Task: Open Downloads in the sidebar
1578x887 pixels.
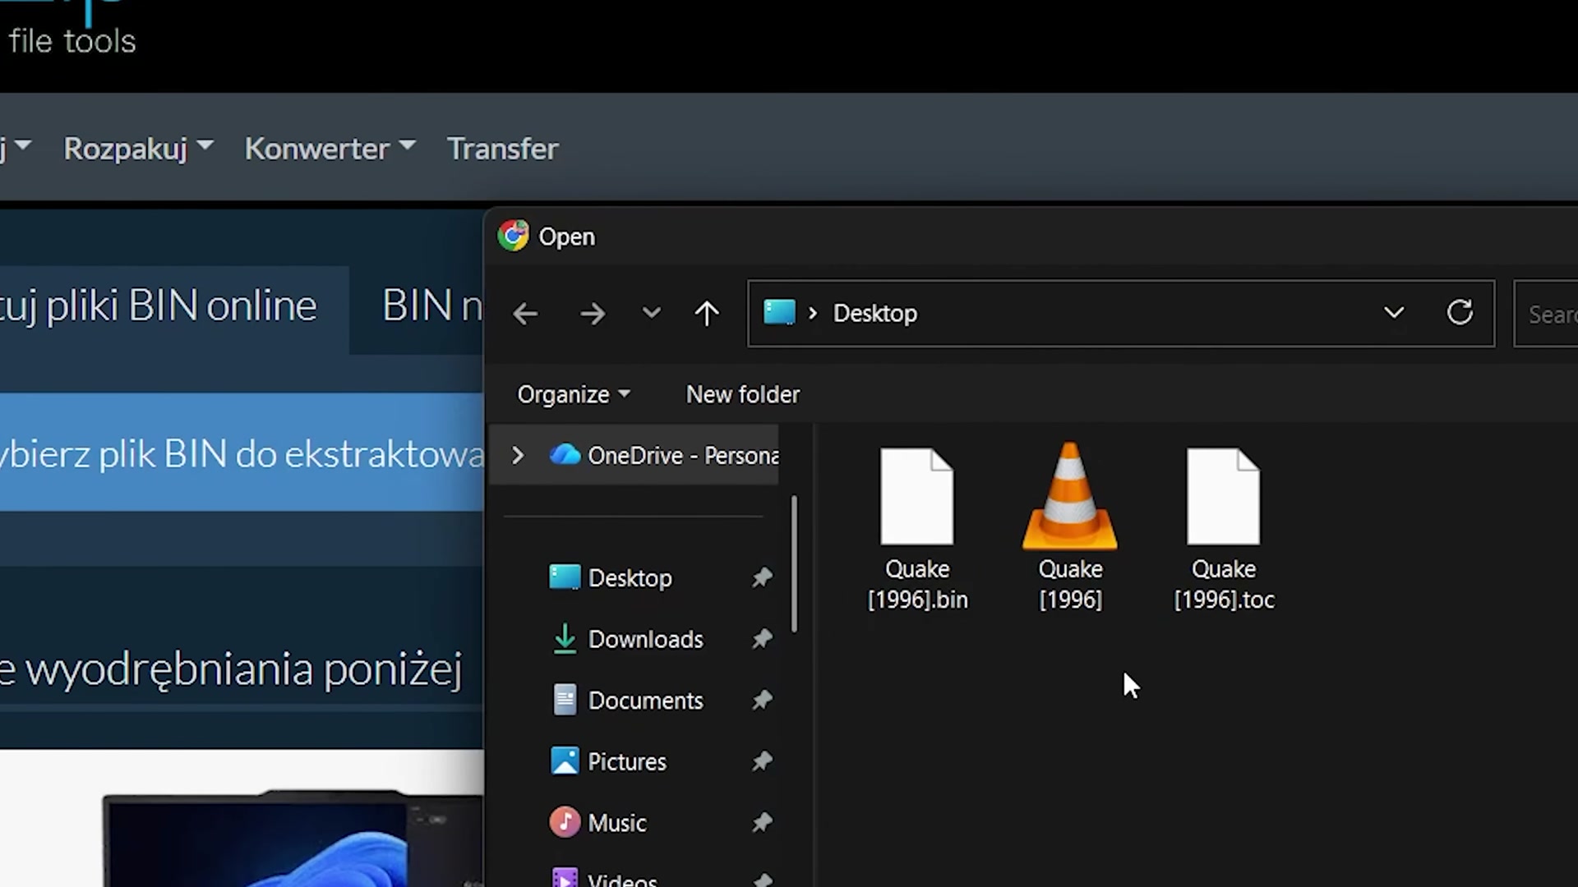Action: tap(645, 639)
